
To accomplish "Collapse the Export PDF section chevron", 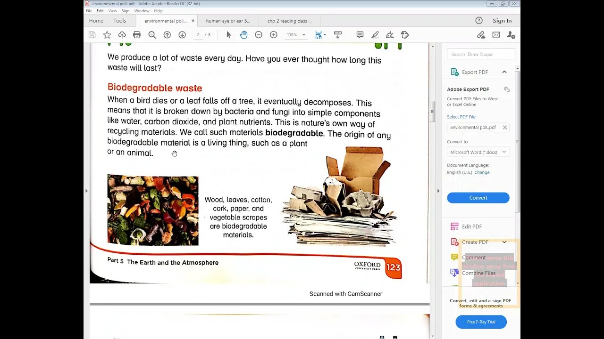I will pyautogui.click(x=504, y=72).
